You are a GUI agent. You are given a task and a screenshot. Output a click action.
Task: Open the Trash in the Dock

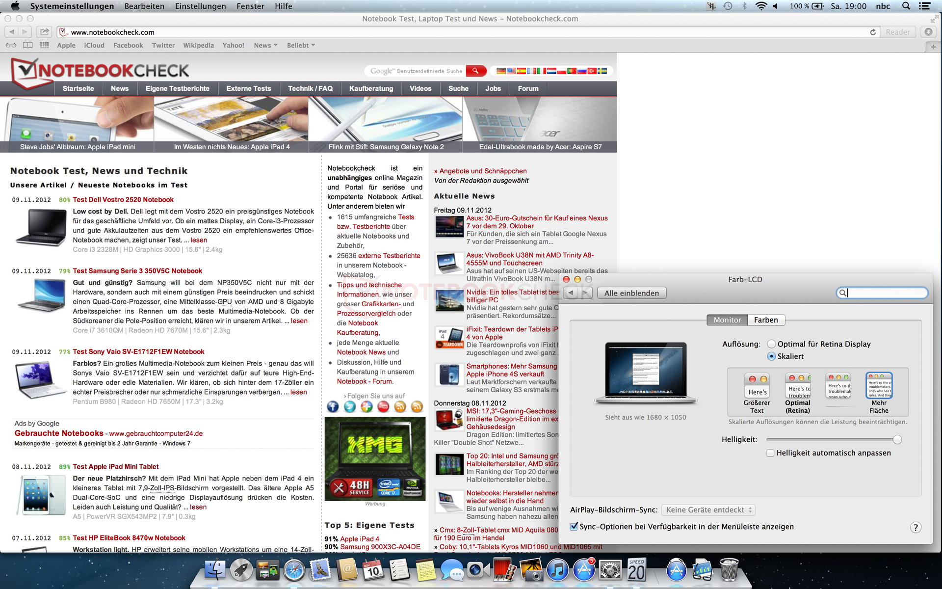click(x=729, y=571)
